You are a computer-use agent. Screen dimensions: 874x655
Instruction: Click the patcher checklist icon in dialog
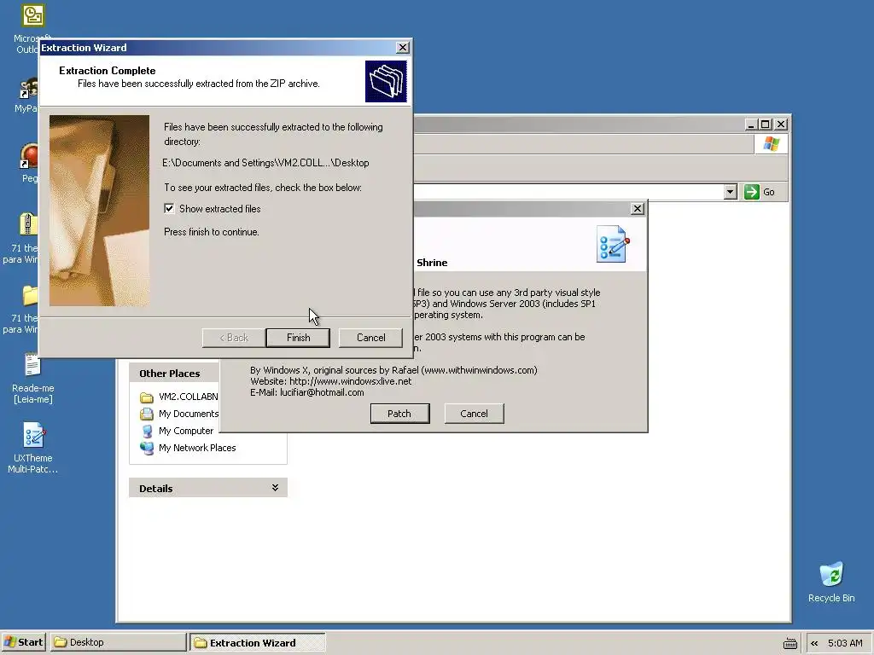tap(613, 244)
